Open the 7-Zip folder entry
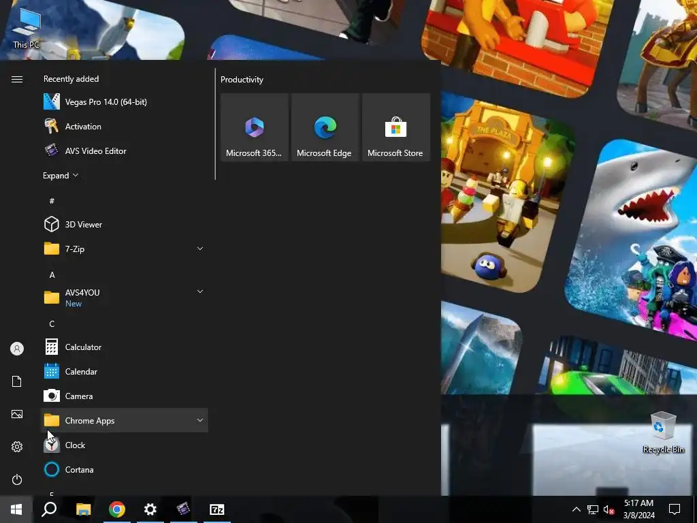This screenshot has height=523, width=697. coord(124,249)
